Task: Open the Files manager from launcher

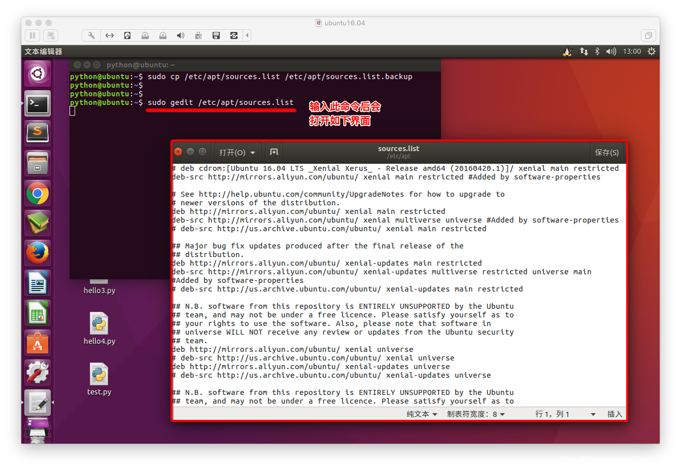Action: pos(38,164)
